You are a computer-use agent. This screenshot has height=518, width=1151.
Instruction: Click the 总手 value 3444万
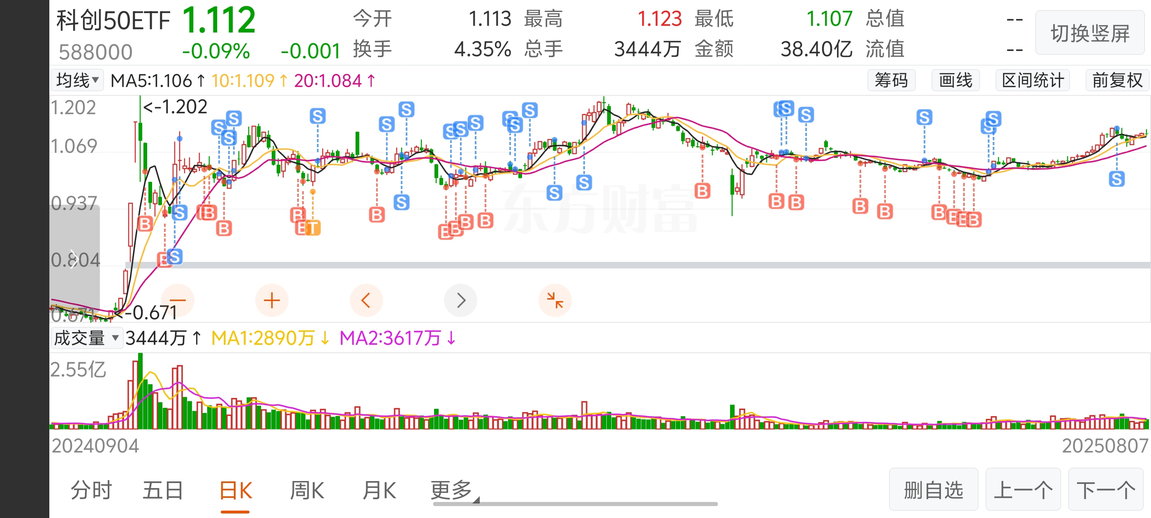(x=648, y=49)
